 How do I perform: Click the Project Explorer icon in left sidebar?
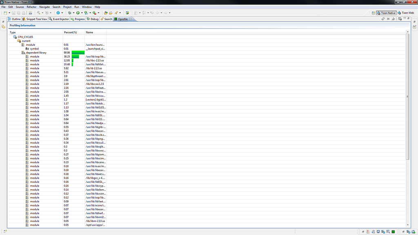click(3, 27)
